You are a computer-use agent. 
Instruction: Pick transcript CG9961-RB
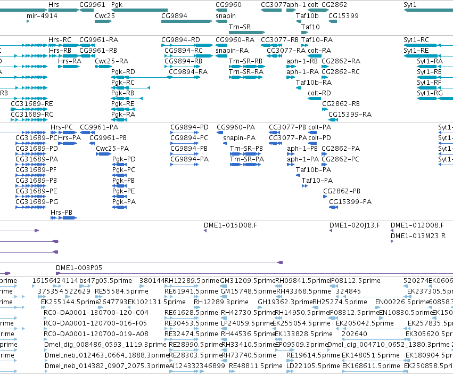click(x=98, y=50)
